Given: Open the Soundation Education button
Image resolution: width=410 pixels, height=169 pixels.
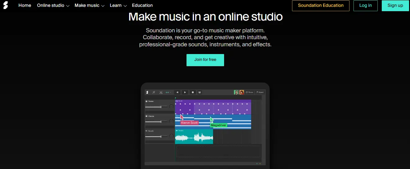Looking at the screenshot, I should (x=321, y=6).
